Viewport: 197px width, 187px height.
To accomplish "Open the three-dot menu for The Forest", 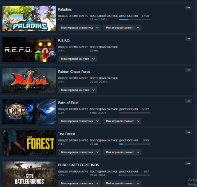I will [x=188, y=132].
